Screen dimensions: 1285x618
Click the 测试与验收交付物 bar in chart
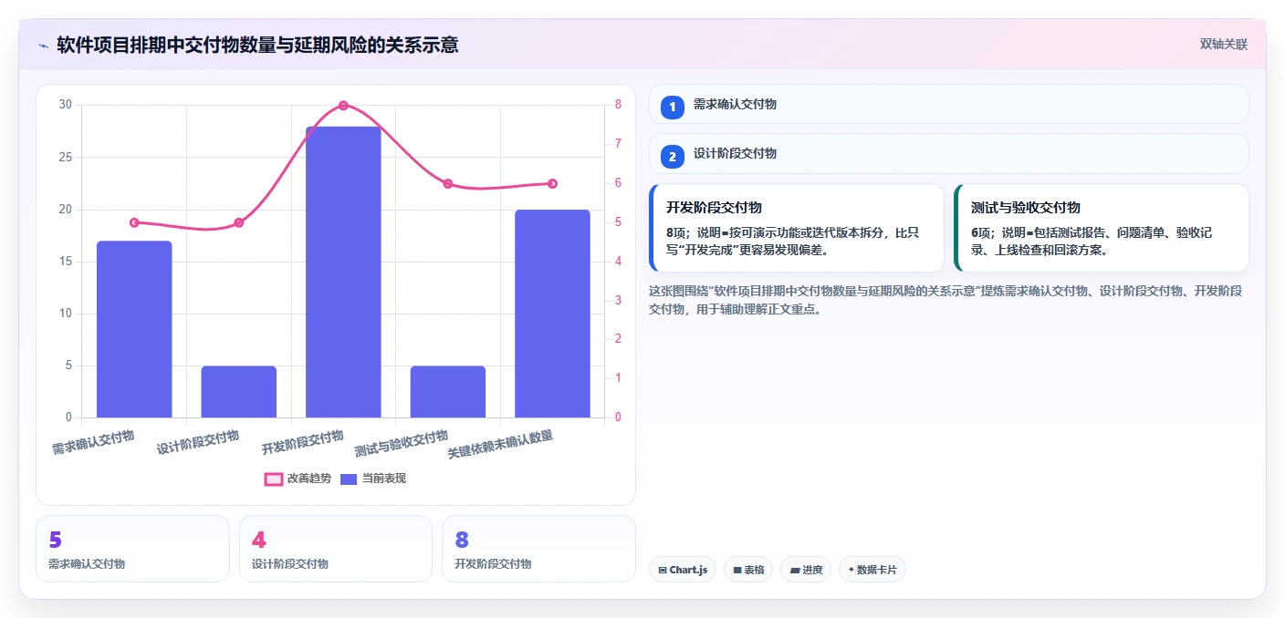pos(447,392)
